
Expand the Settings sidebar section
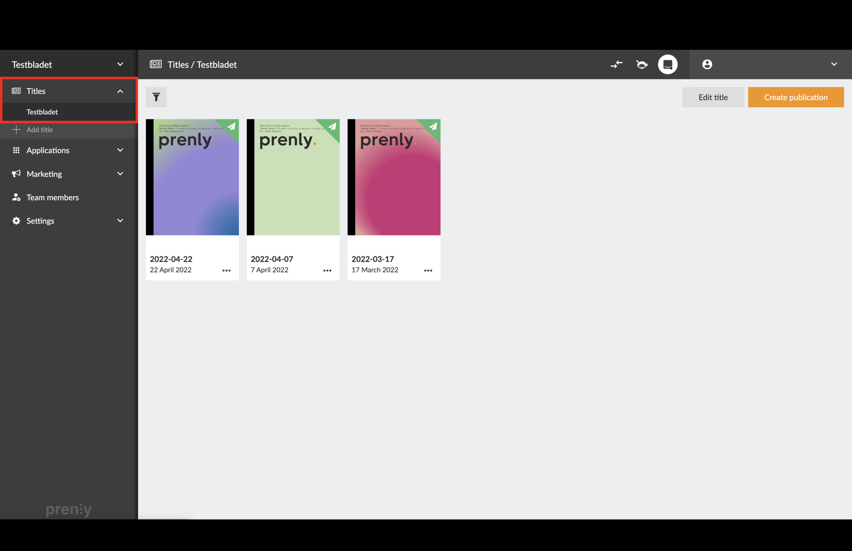(120, 221)
